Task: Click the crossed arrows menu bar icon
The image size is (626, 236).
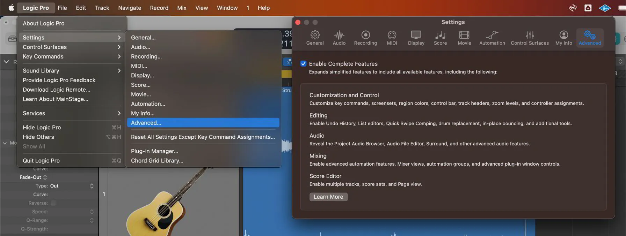Action: (x=573, y=8)
